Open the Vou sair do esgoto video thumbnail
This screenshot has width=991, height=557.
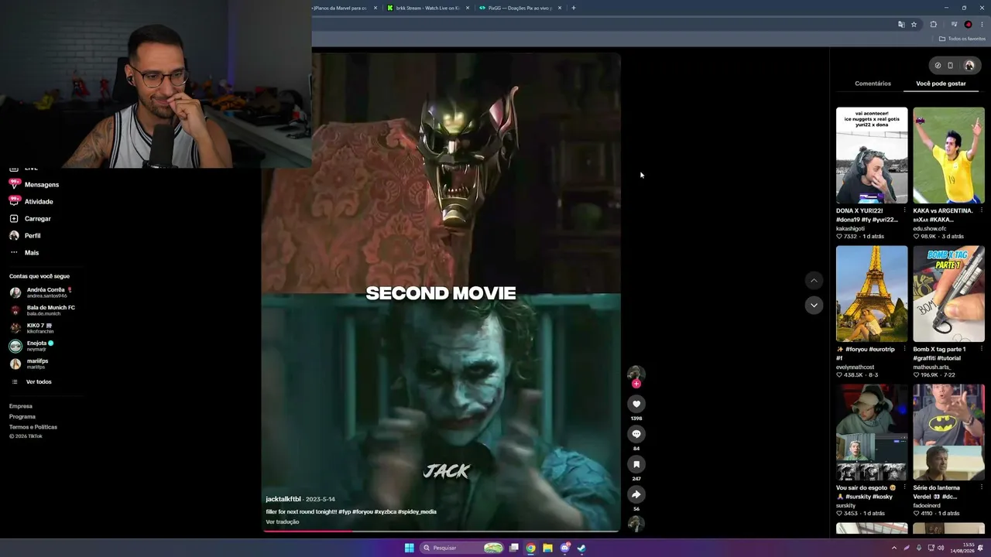(x=872, y=432)
